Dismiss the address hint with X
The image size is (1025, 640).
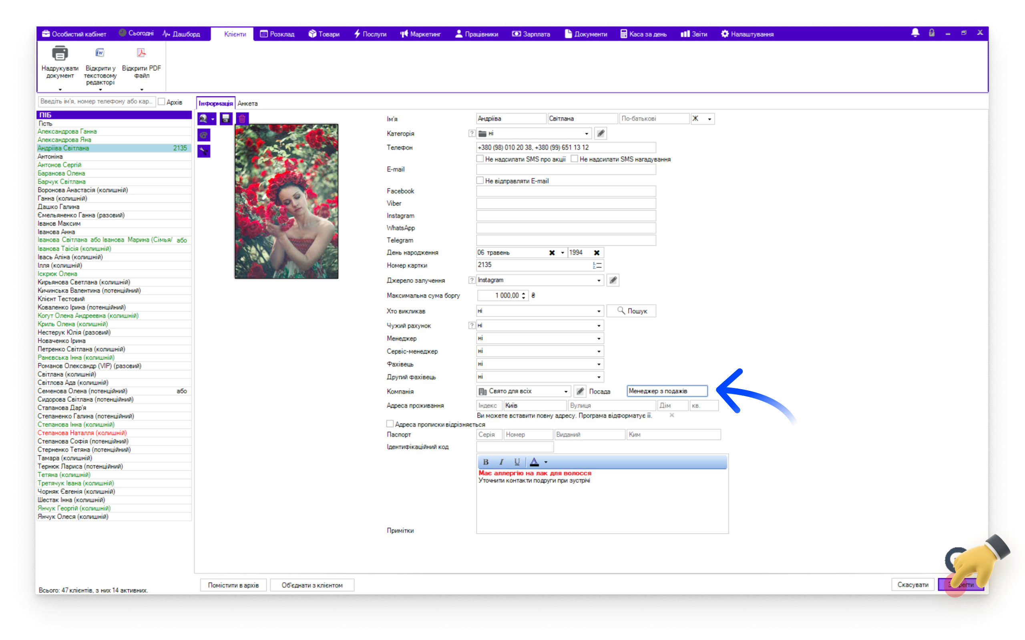click(x=672, y=415)
